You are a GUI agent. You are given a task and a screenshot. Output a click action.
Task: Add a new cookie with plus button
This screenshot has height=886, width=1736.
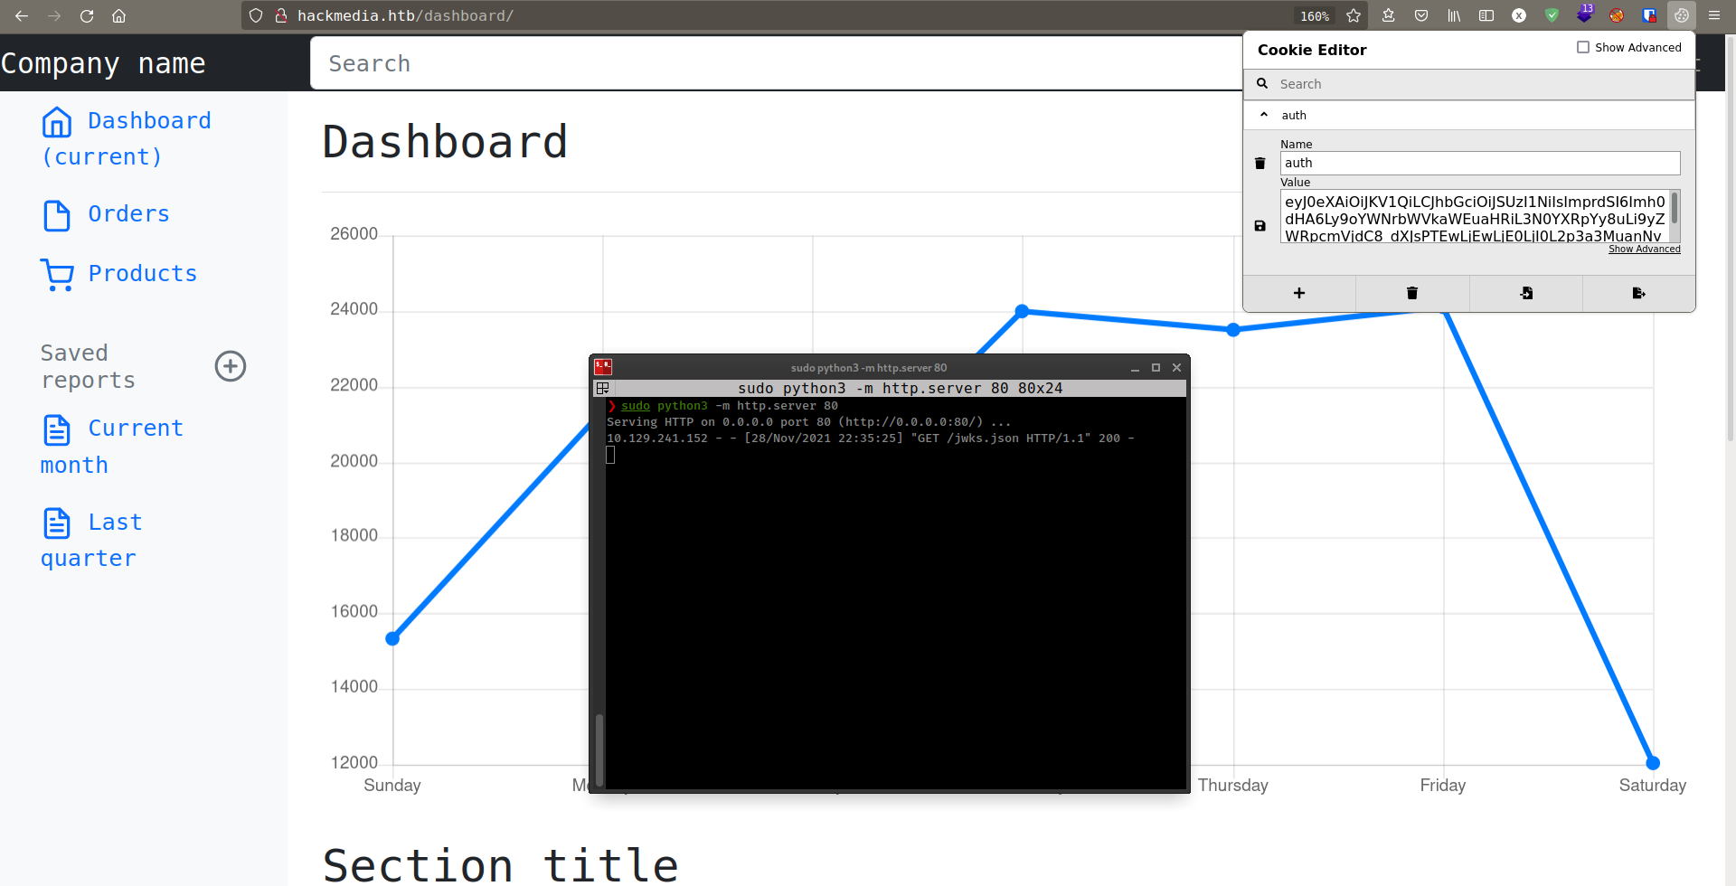[1298, 293]
